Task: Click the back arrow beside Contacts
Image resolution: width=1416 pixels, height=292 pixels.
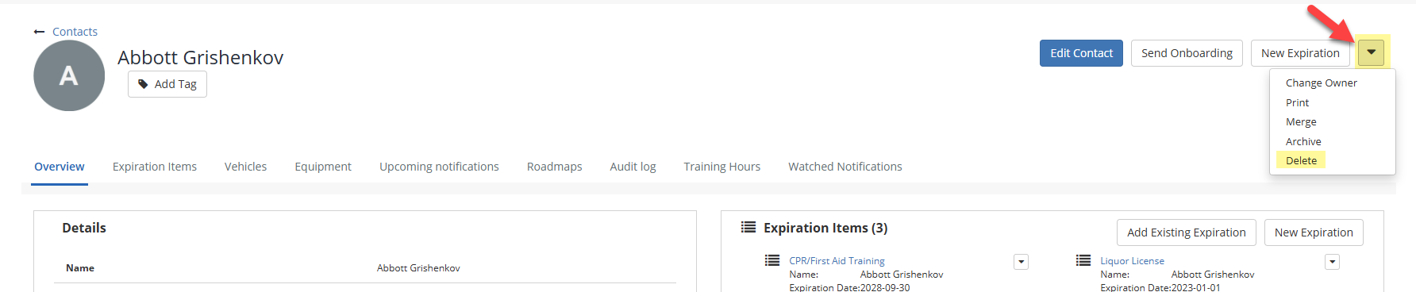Action: click(39, 32)
